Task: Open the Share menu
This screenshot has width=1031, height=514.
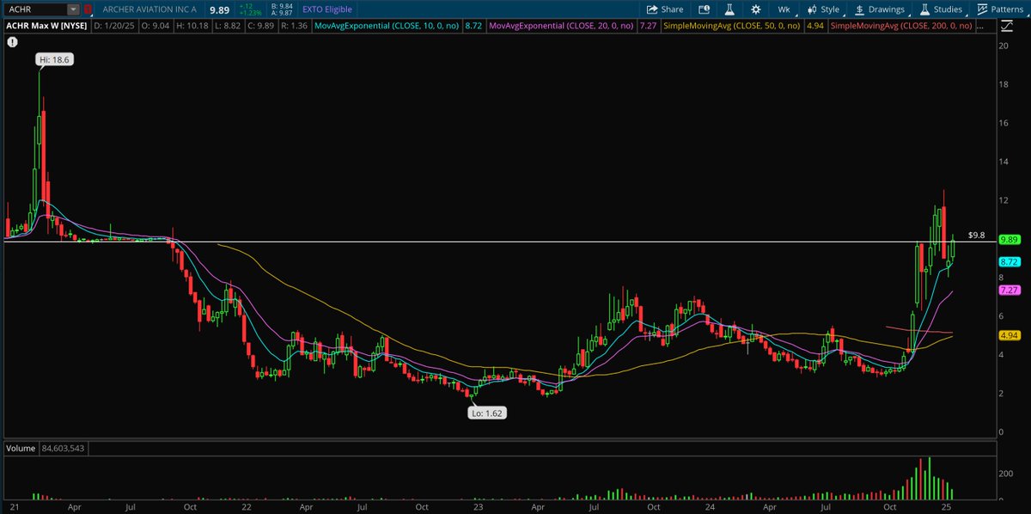Action: (x=665, y=9)
